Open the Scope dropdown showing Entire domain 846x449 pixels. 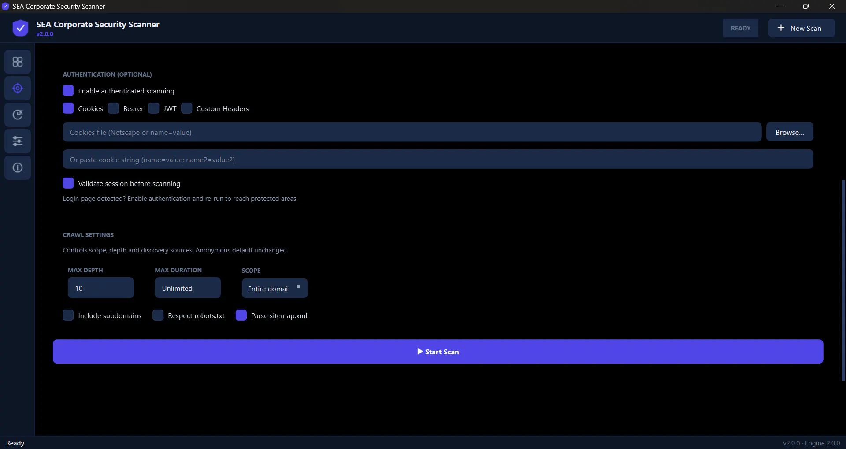(275, 288)
